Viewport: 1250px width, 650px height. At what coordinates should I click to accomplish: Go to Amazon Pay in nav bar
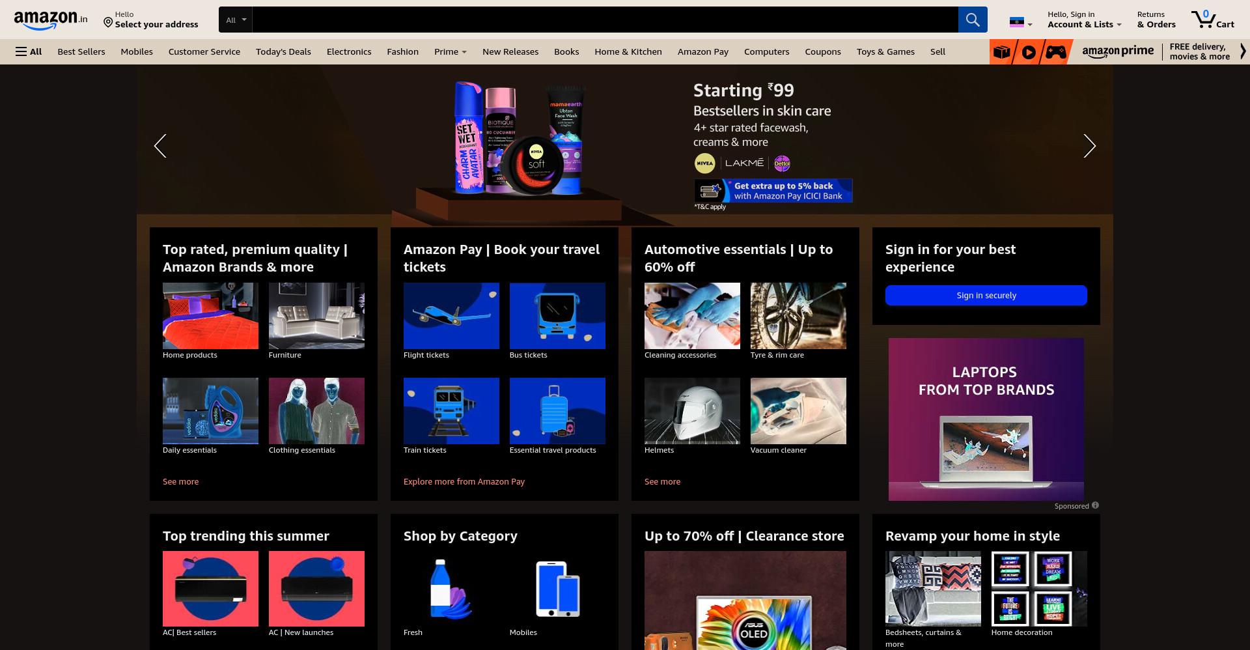(702, 51)
